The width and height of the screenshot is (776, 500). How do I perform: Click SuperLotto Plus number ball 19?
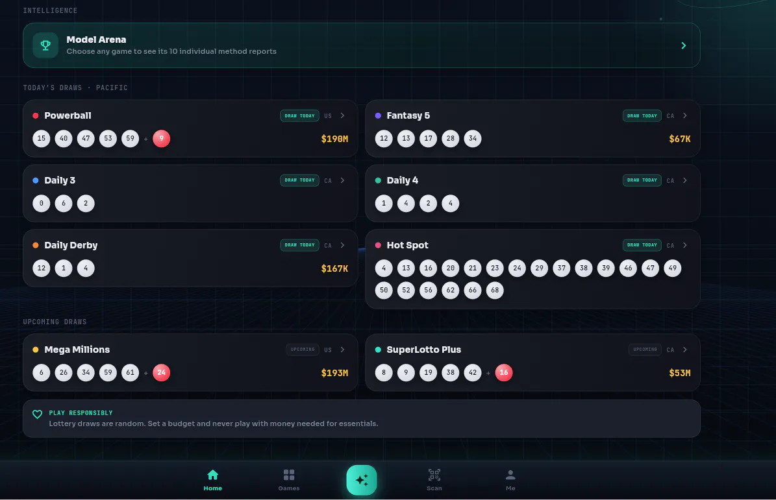[x=428, y=372]
